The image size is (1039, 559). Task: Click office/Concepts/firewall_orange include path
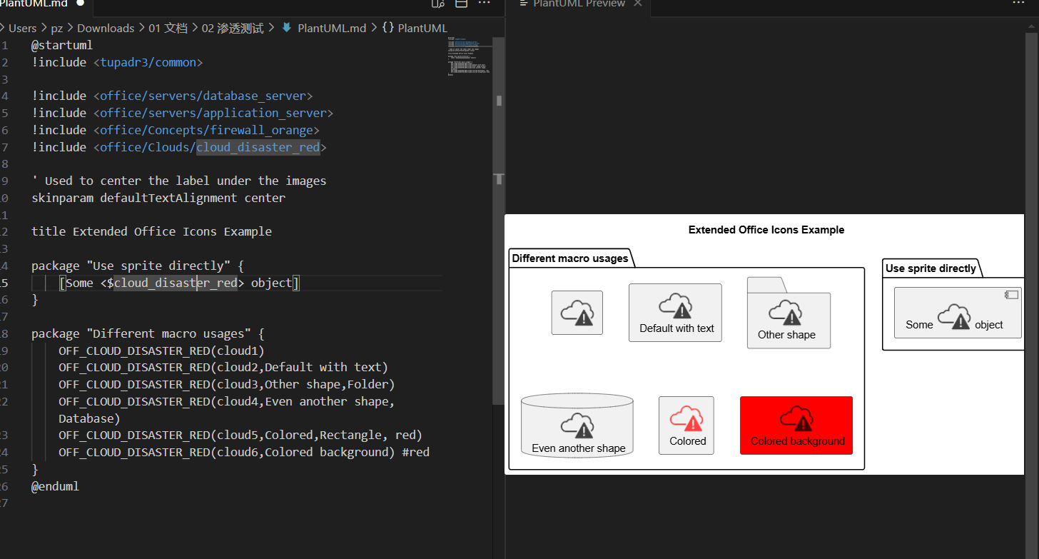pos(206,130)
